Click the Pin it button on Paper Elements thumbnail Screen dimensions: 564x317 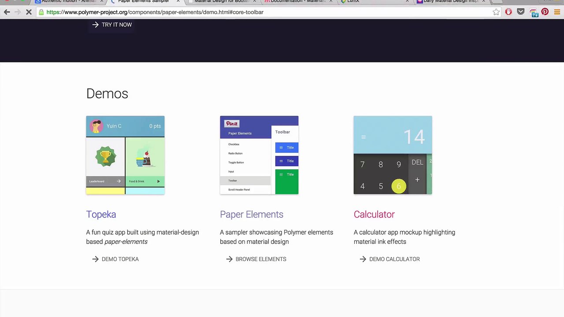pyautogui.click(x=232, y=124)
